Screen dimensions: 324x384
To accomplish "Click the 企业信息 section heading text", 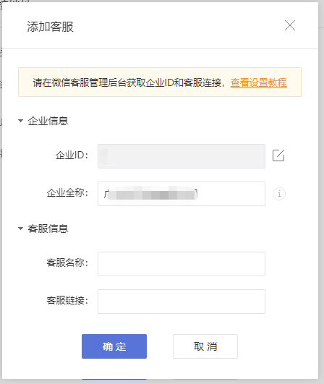I will tap(48, 121).
